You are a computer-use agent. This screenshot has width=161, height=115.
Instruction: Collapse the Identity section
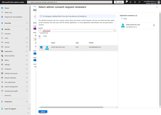click(27, 29)
